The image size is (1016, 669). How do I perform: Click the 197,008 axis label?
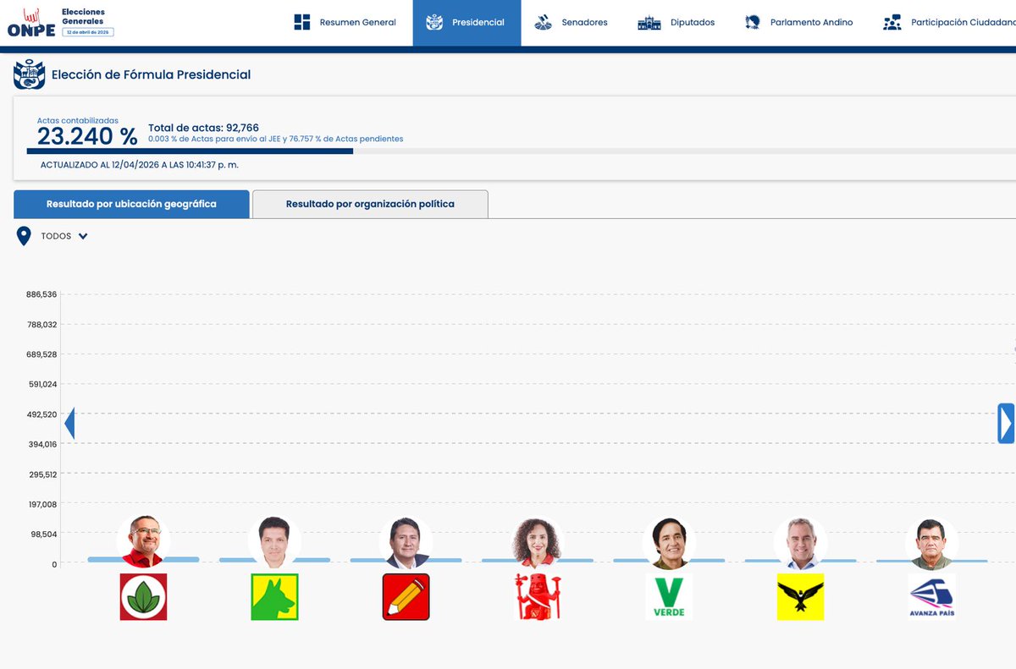click(41, 504)
